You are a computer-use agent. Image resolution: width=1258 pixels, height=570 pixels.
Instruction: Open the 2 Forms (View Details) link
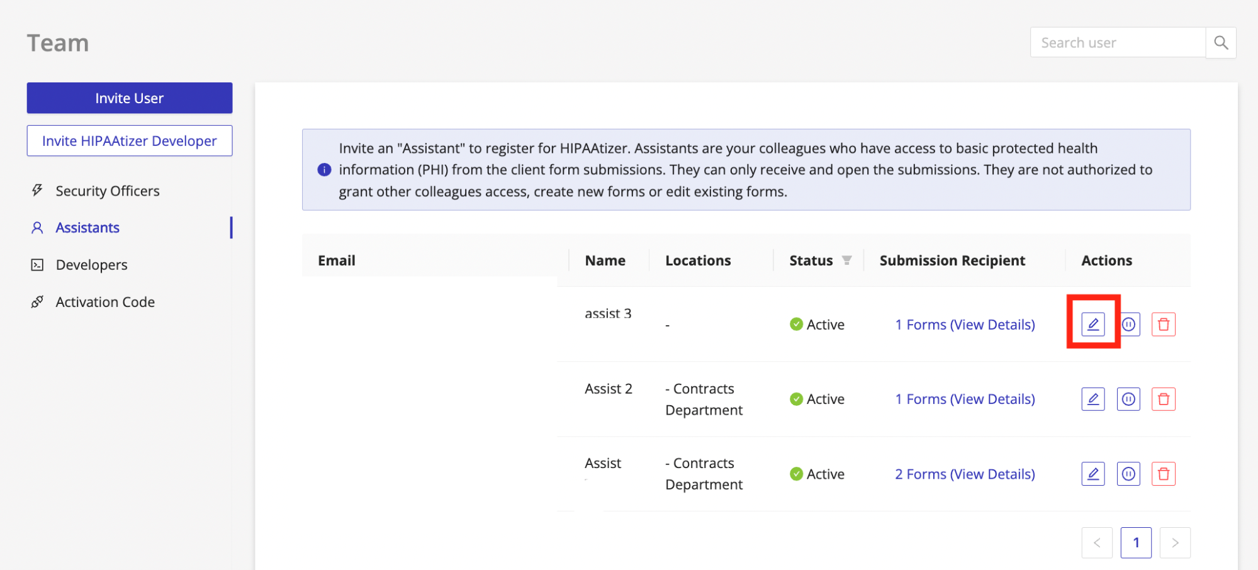[964, 474]
